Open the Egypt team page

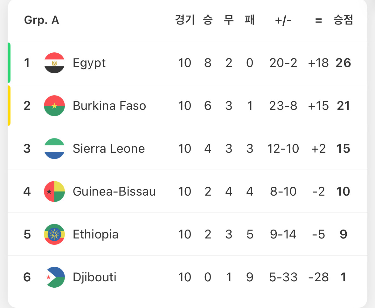click(x=89, y=63)
